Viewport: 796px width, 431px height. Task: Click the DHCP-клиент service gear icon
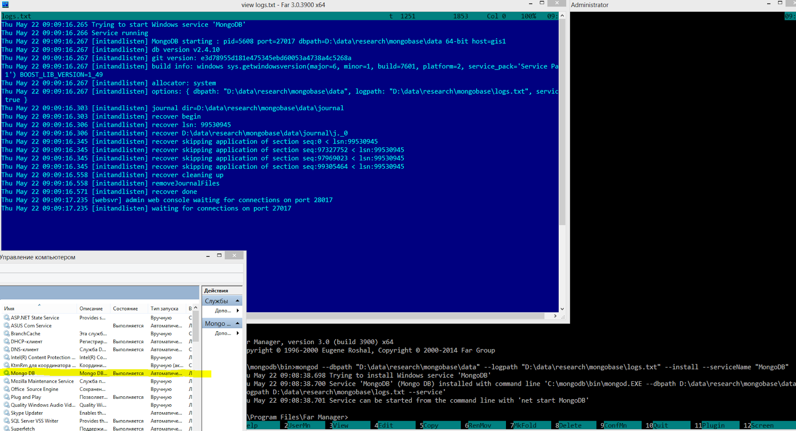coord(7,342)
